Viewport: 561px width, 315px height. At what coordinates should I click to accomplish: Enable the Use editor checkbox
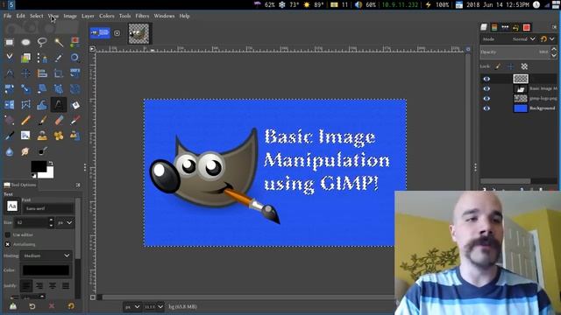[8, 234]
